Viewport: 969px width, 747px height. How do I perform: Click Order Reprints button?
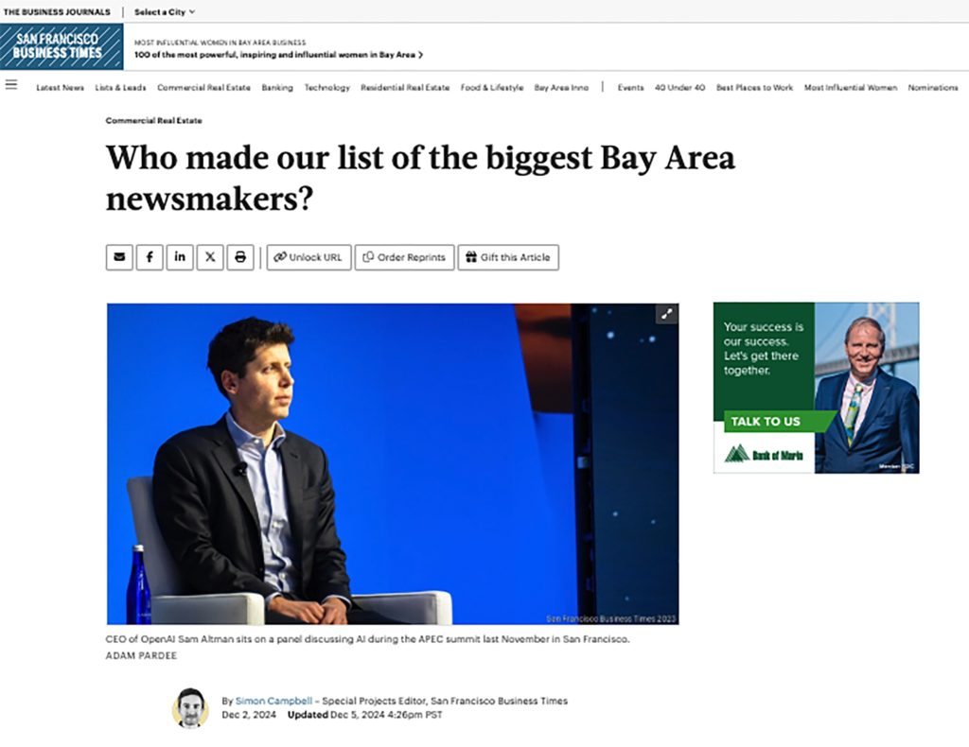404,257
